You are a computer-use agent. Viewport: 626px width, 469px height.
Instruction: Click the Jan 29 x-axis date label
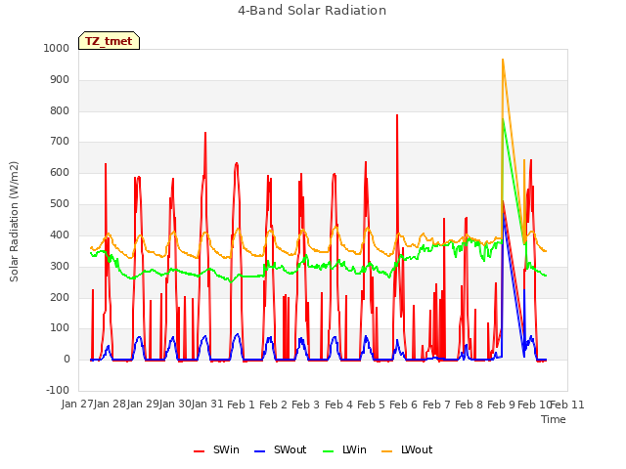coord(143,405)
